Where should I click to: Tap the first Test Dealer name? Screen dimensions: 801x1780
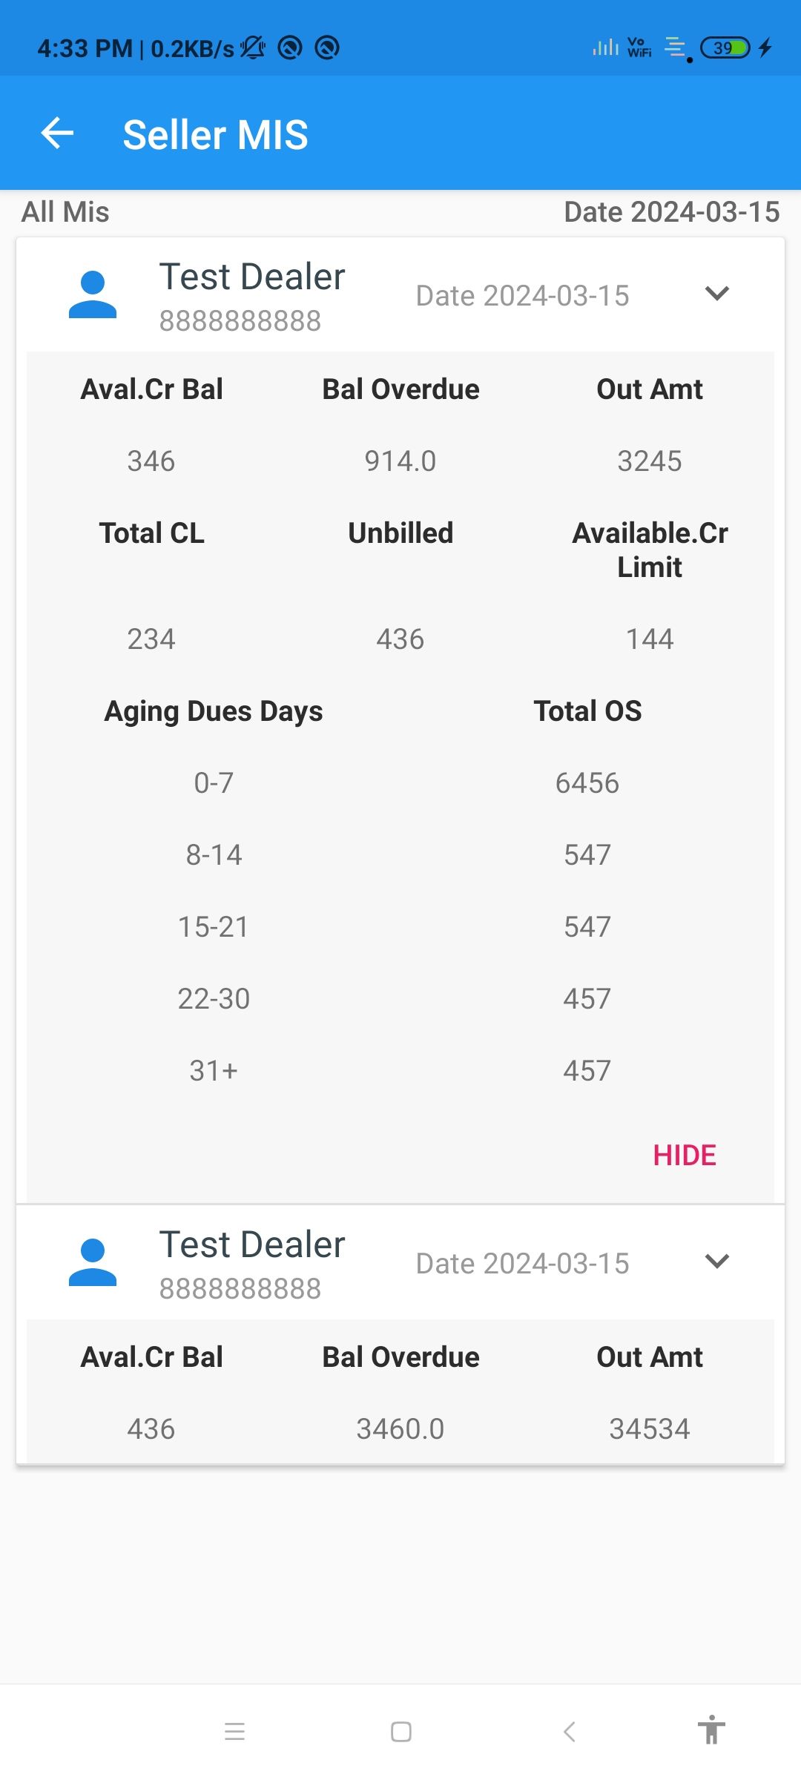pyautogui.click(x=252, y=277)
